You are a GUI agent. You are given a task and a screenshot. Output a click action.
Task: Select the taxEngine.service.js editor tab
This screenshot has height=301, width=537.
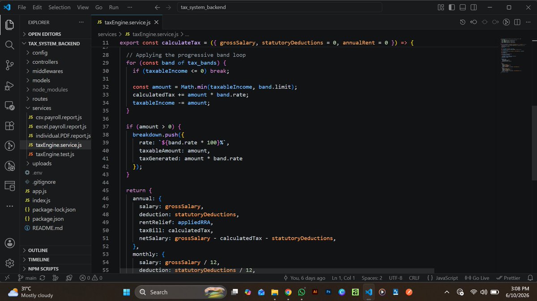click(x=127, y=22)
